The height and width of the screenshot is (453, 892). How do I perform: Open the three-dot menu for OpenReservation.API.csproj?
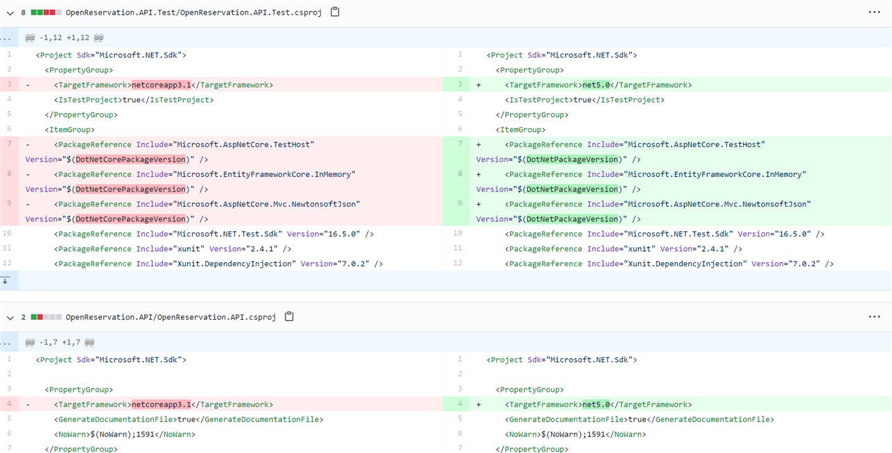[x=874, y=316]
